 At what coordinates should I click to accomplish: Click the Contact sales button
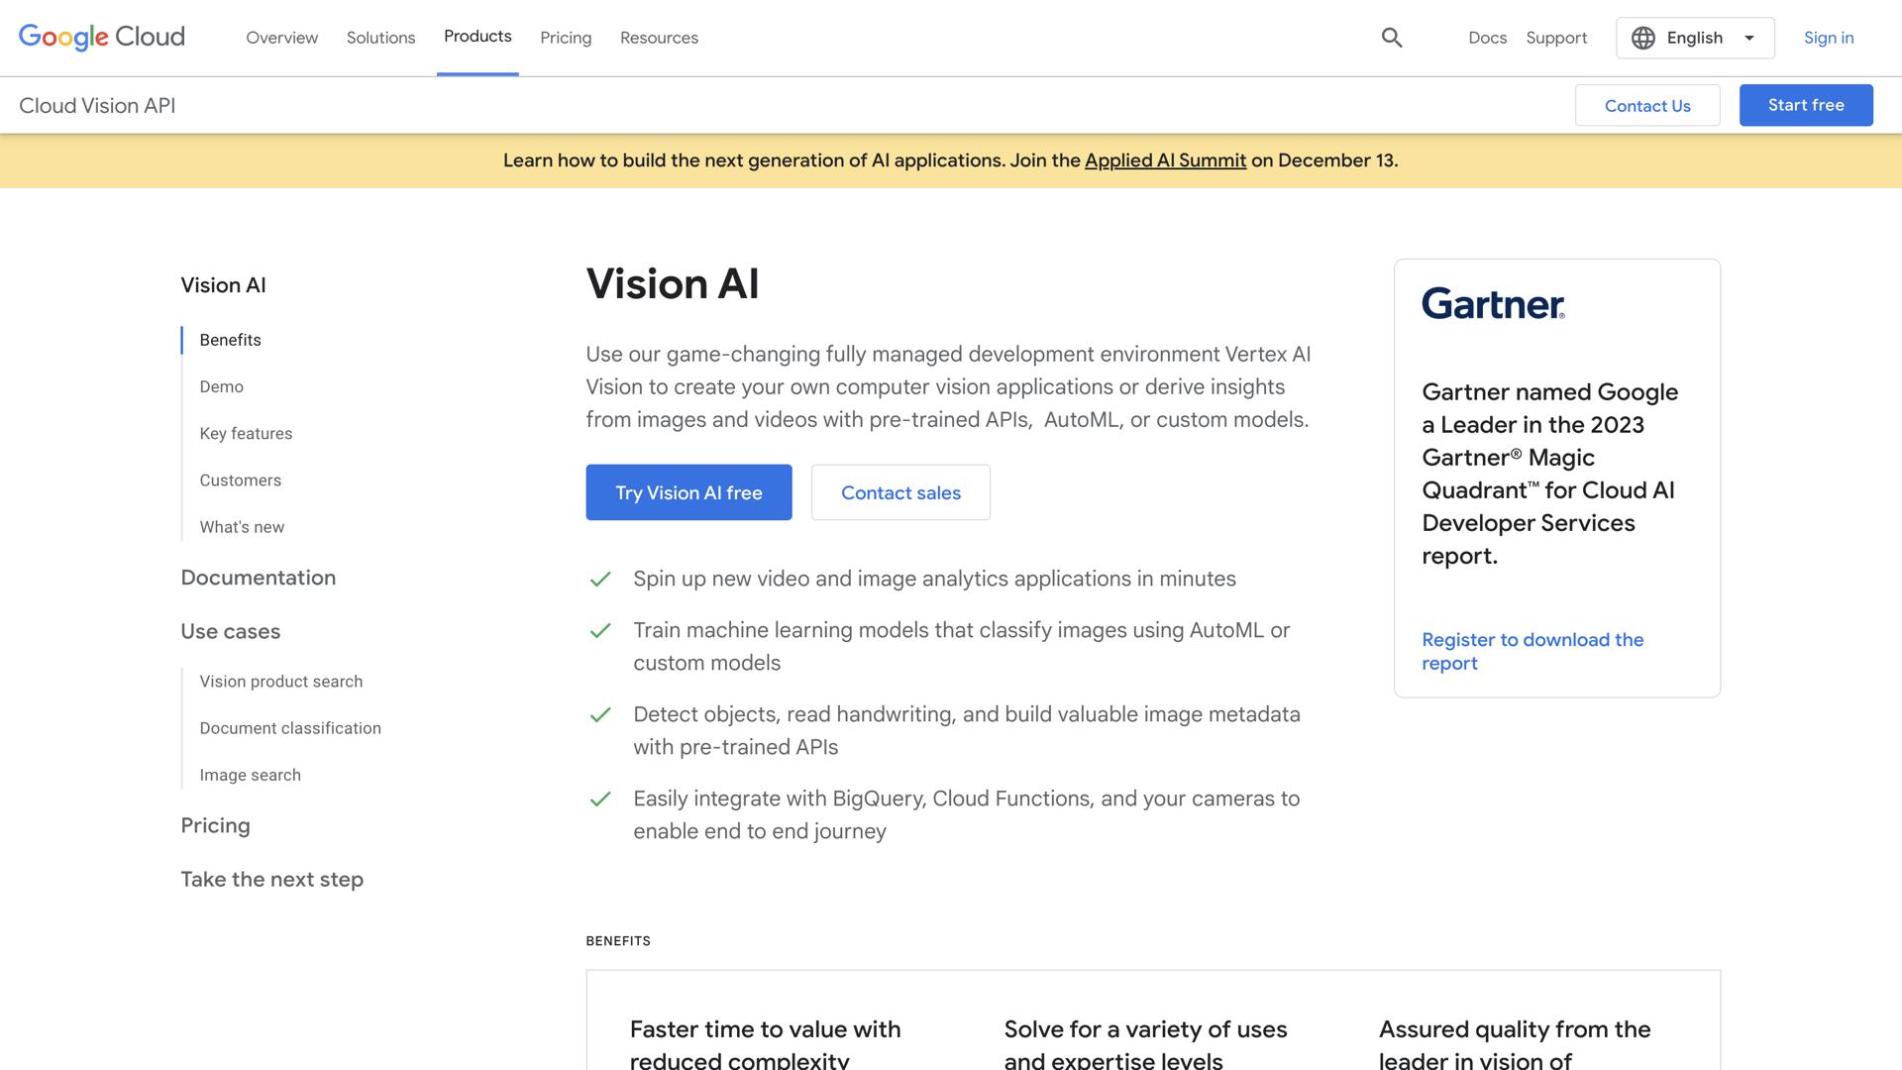pos(900,492)
